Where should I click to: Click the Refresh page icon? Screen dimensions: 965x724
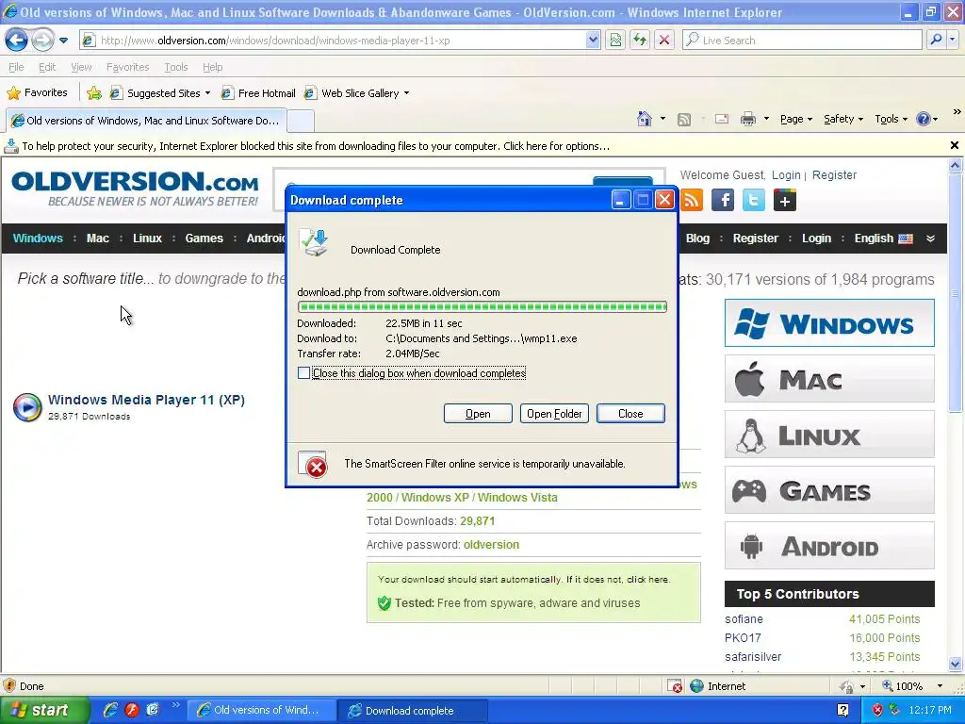coord(640,40)
